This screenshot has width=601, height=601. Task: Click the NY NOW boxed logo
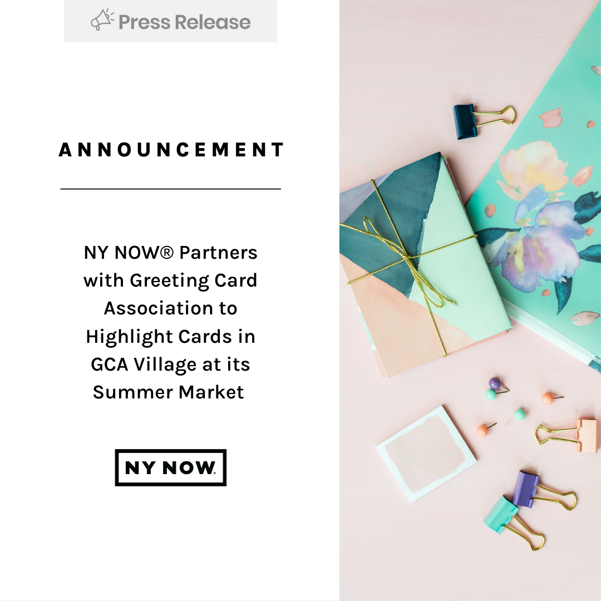coord(171,467)
